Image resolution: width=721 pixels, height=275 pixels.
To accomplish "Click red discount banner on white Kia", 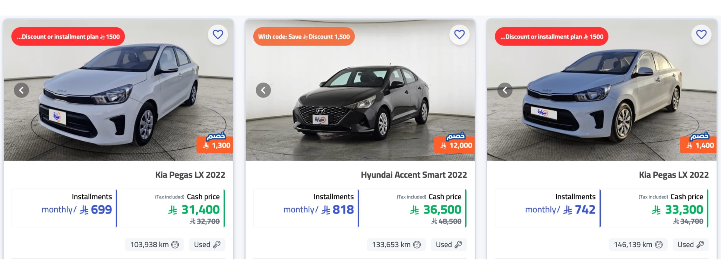I will tap(68, 37).
